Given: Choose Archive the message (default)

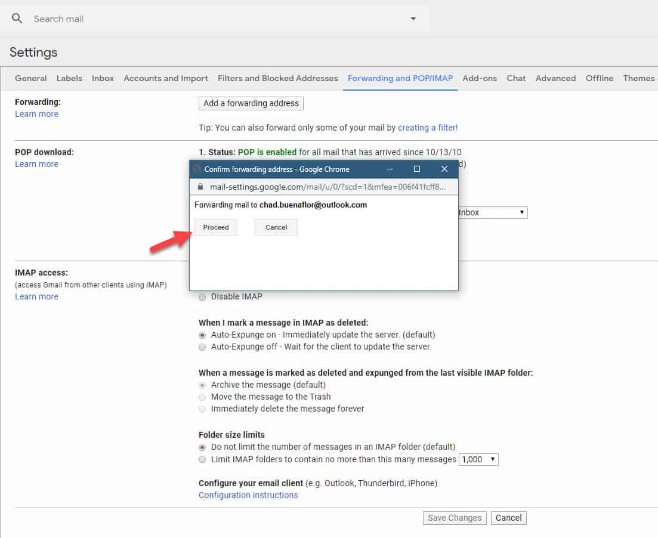Looking at the screenshot, I should pos(202,385).
